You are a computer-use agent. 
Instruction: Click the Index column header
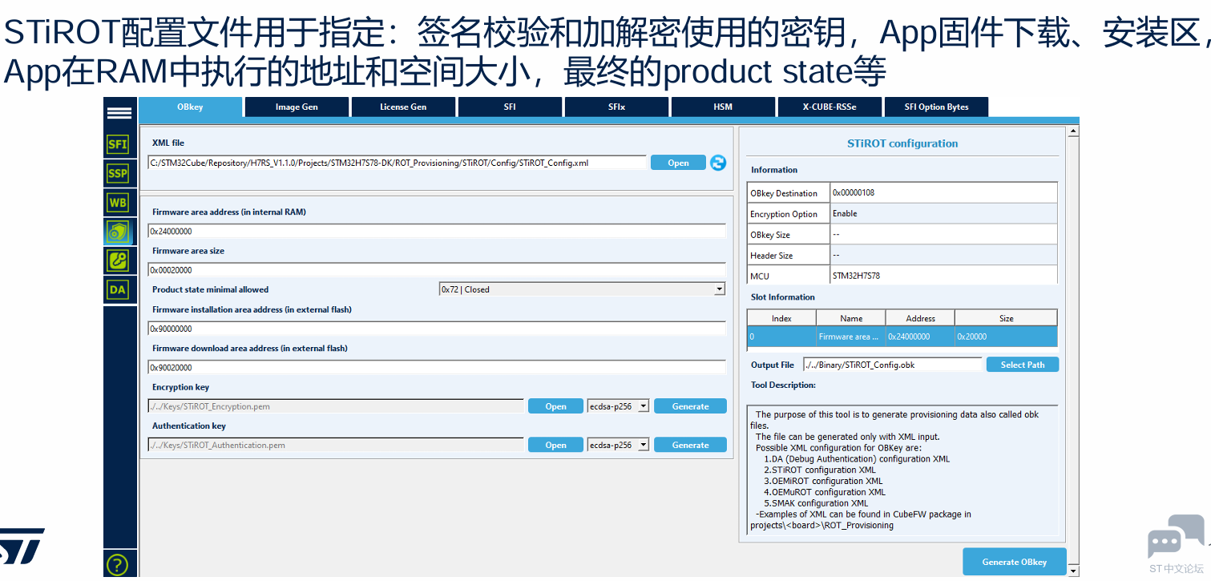point(781,318)
